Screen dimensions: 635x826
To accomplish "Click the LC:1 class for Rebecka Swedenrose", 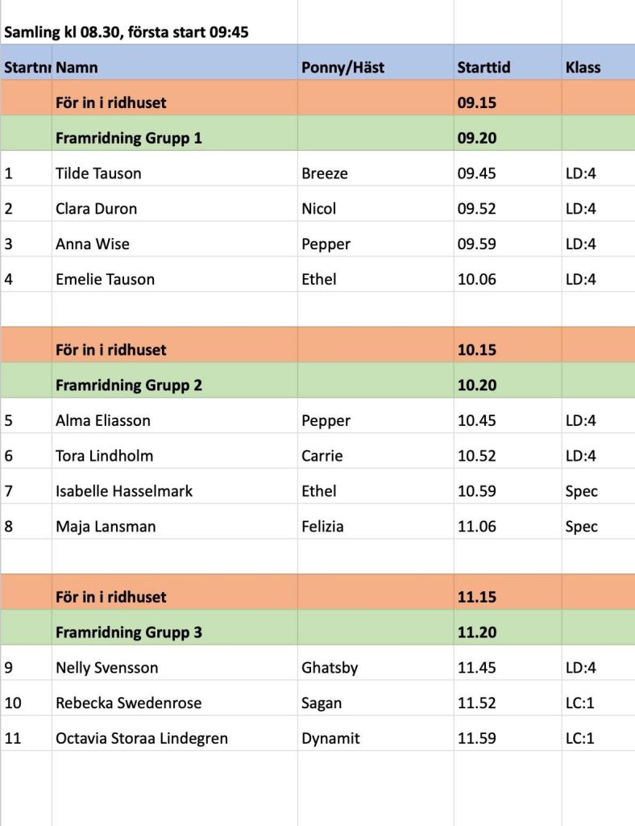I will [579, 703].
